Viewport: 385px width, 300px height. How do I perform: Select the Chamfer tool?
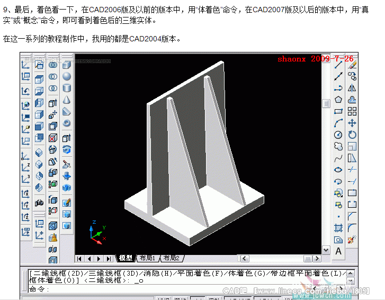pyautogui.click(x=352, y=216)
